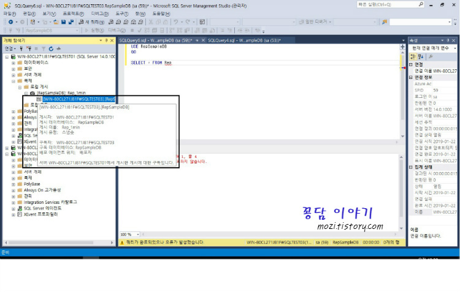Sort Properties alphabetically icon

point(420,56)
